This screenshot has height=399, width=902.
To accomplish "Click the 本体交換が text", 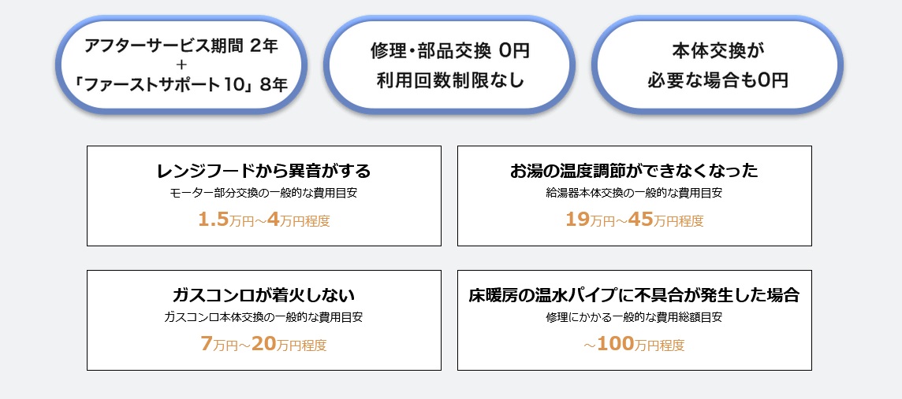I will pos(717,51).
